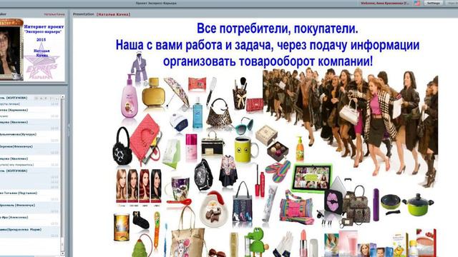Click the Express-Career logo card
458x257 pixels.
[44, 50]
